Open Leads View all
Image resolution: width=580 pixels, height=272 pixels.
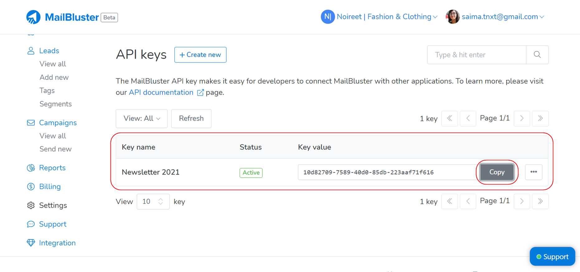coord(53,64)
